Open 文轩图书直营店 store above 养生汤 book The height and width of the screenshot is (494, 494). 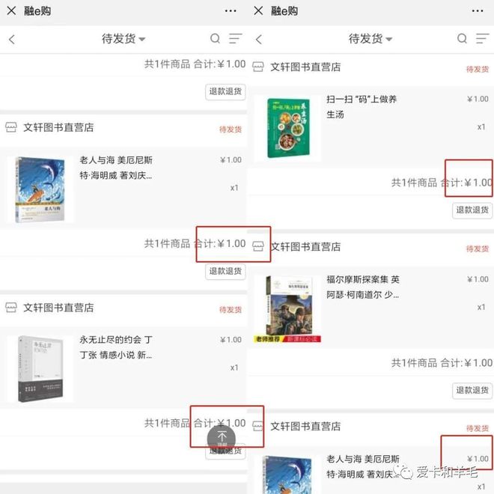pos(305,67)
